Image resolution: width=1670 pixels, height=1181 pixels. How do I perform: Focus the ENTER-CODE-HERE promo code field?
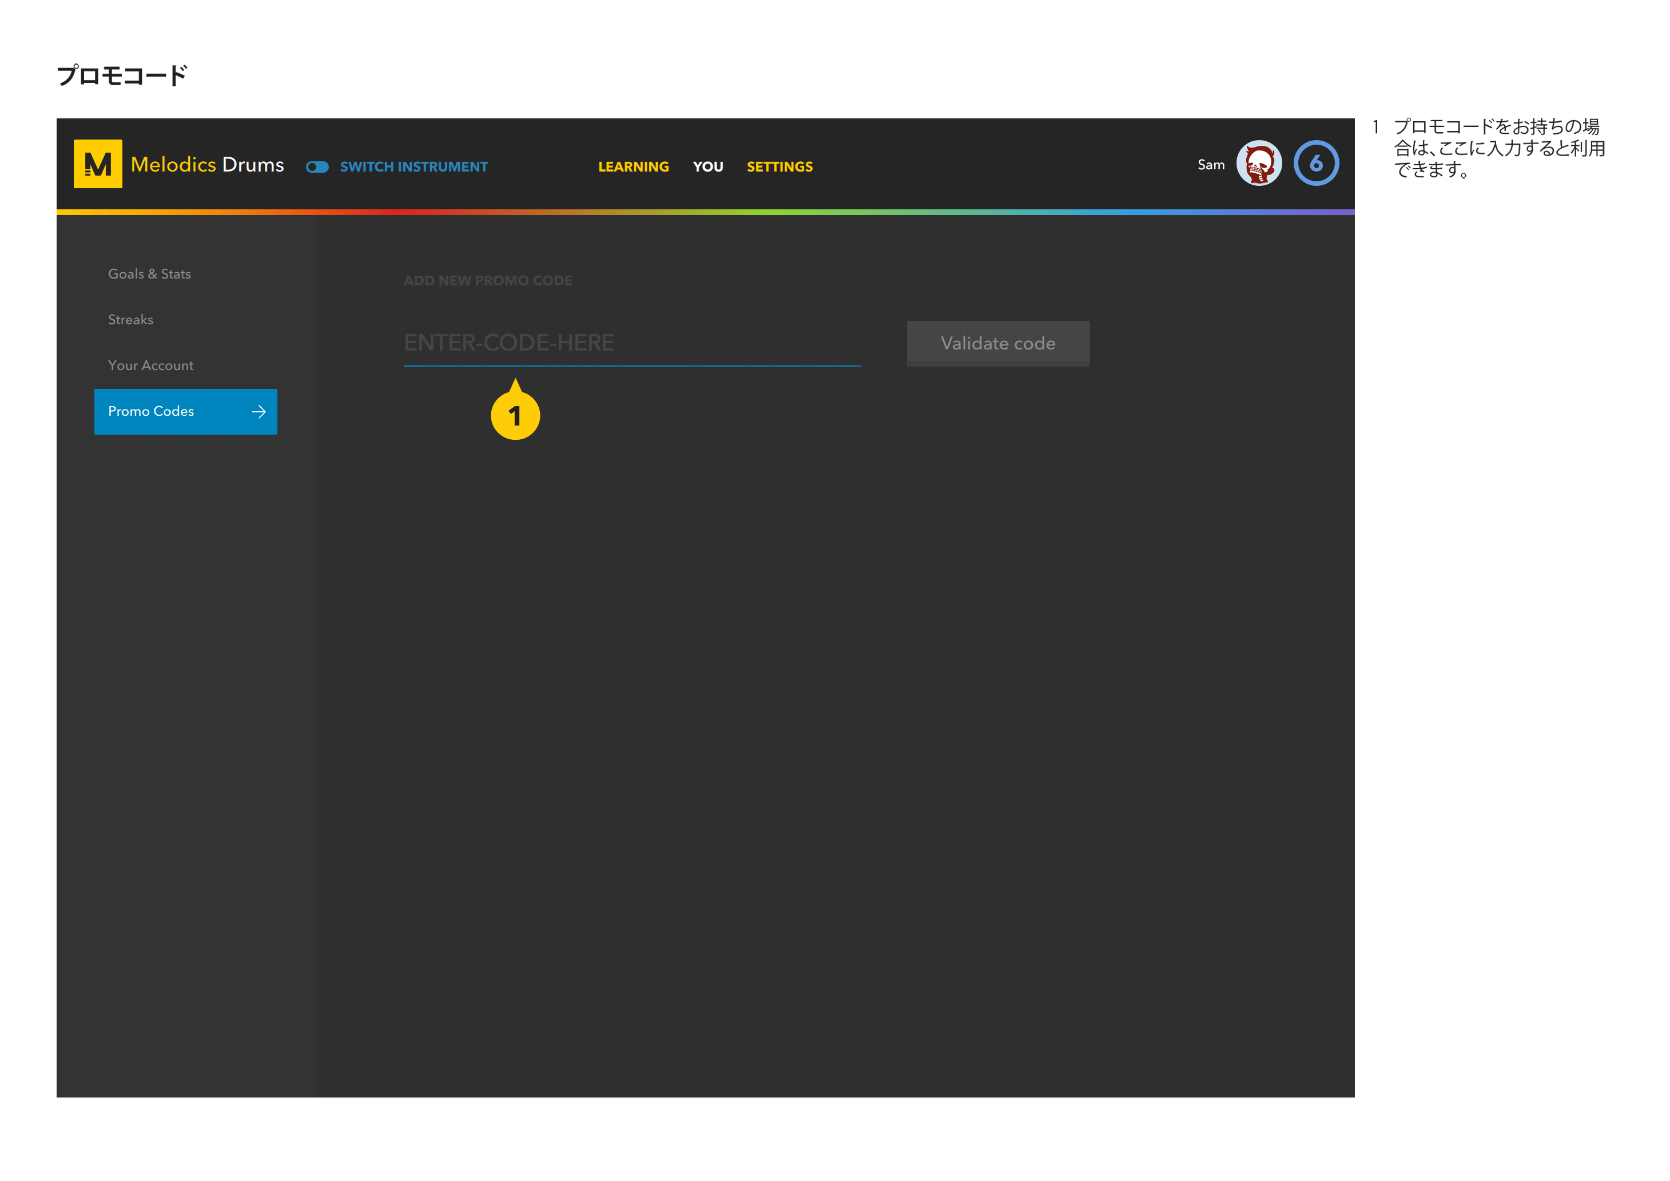632,343
